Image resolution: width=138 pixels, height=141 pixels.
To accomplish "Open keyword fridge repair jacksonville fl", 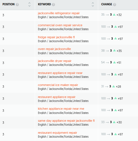I will tap(56, 37).
